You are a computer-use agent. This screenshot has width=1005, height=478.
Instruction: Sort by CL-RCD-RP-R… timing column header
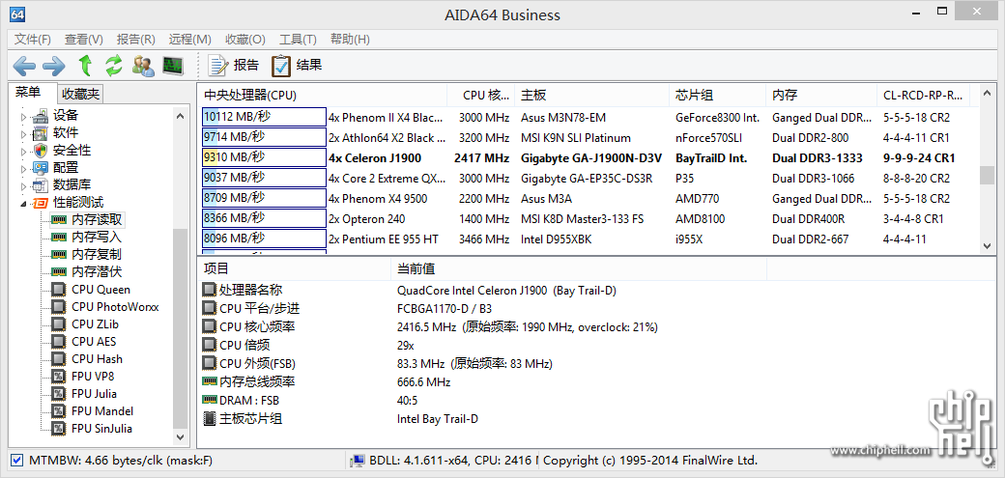[923, 96]
